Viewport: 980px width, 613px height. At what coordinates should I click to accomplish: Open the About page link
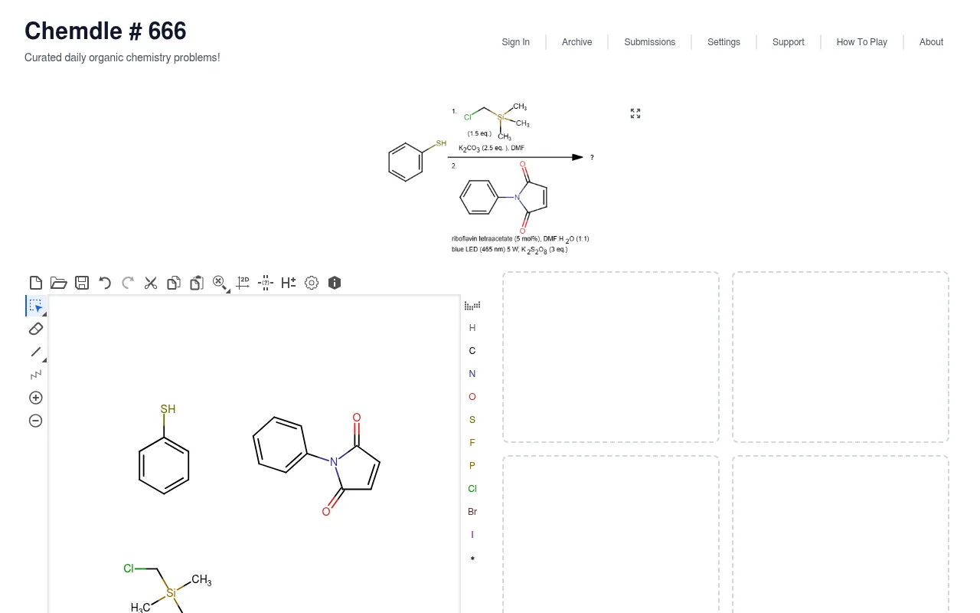click(x=932, y=42)
